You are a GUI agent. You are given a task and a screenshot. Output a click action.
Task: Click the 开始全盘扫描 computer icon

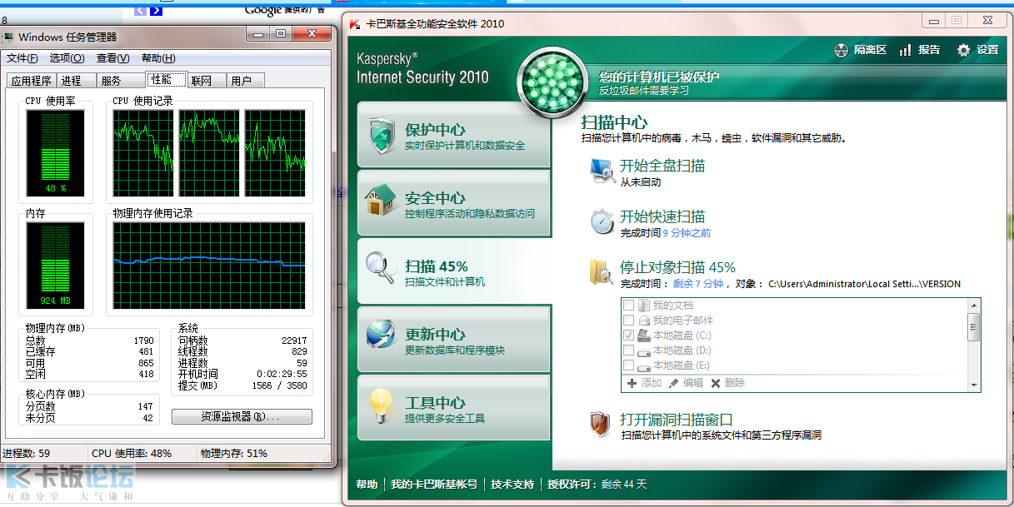pyautogui.click(x=602, y=169)
